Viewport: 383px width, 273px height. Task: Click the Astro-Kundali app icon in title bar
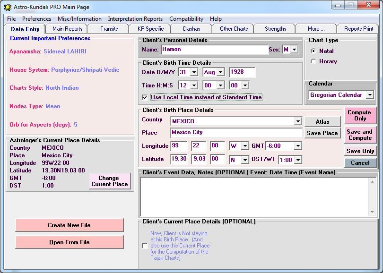(8, 7)
